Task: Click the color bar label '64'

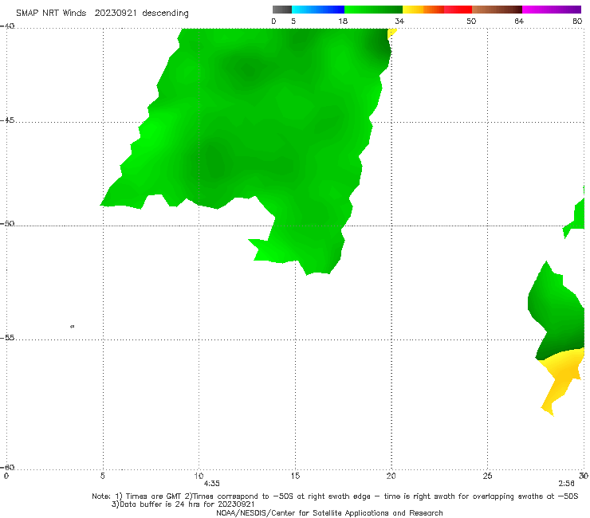Action: click(519, 21)
